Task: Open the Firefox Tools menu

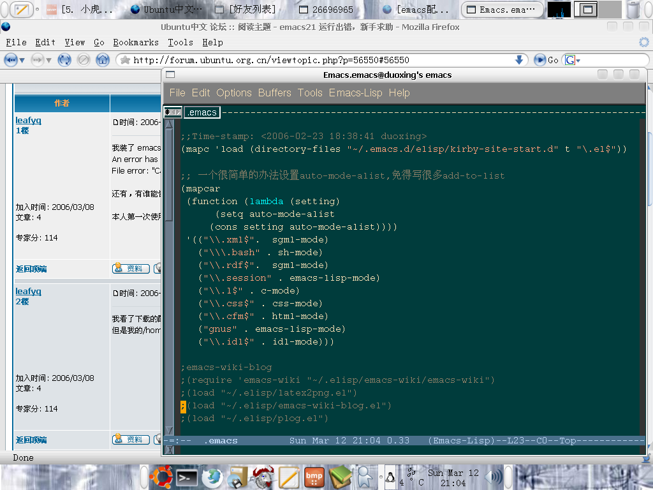Action: [x=180, y=42]
